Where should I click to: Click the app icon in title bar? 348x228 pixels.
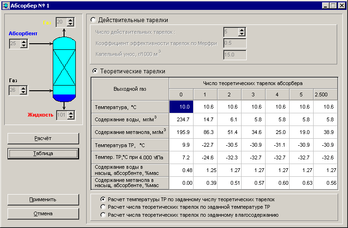click(x=6, y=6)
